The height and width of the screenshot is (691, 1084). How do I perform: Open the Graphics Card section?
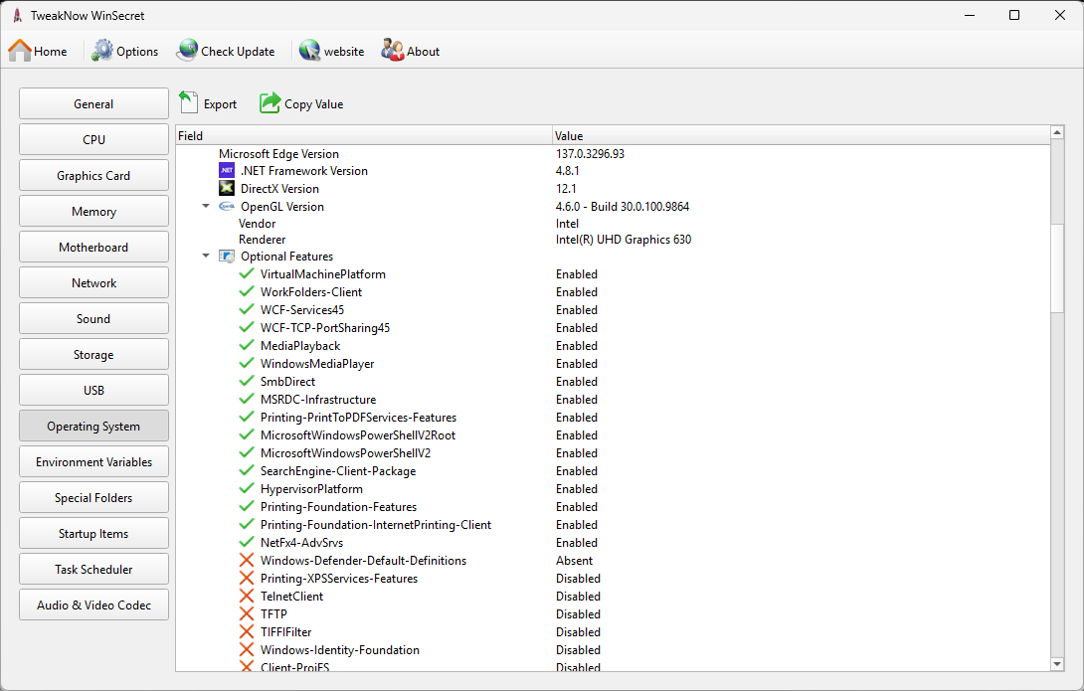tap(94, 176)
